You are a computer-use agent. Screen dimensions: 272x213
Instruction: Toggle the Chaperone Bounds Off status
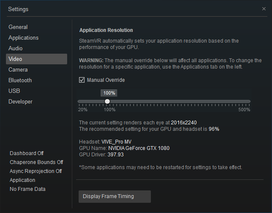tap(37, 162)
